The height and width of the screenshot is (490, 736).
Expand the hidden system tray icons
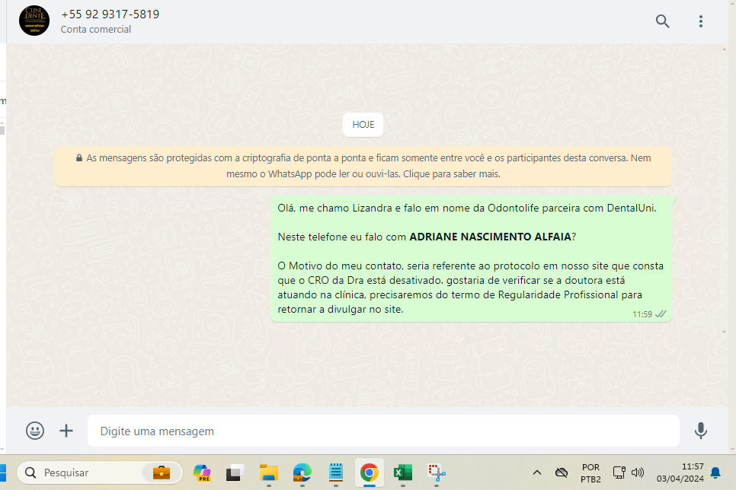536,473
